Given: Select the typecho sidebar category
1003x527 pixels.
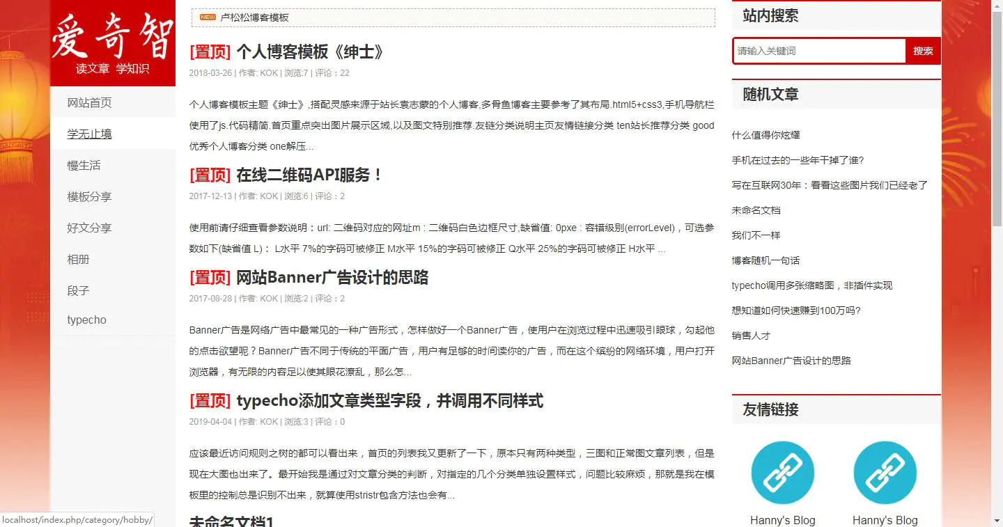Looking at the screenshot, I should pos(86,320).
